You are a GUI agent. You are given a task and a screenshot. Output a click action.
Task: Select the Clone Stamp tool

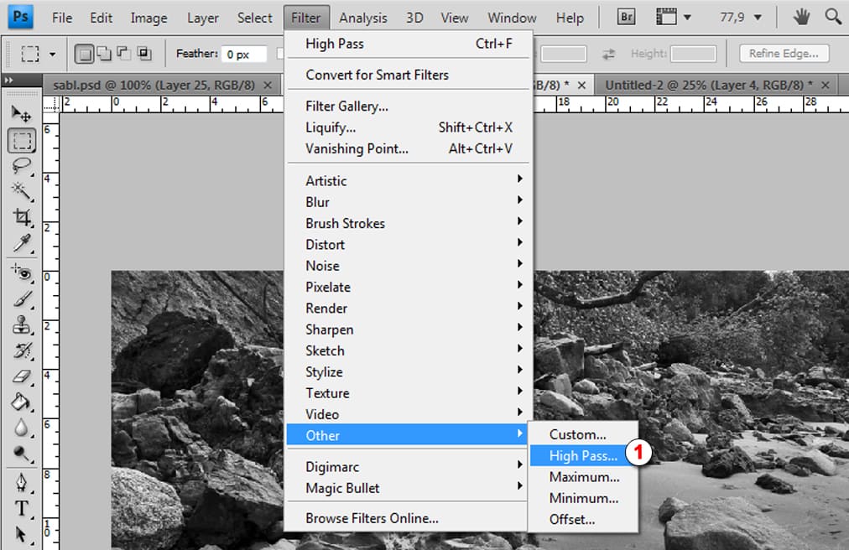pos(21,324)
